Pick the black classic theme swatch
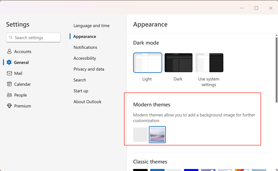278x171 pixels. [140, 170]
